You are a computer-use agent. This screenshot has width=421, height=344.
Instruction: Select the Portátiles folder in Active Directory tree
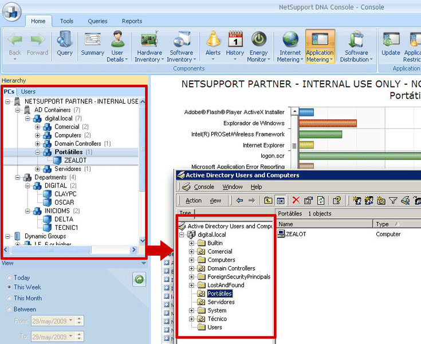[x=219, y=294]
